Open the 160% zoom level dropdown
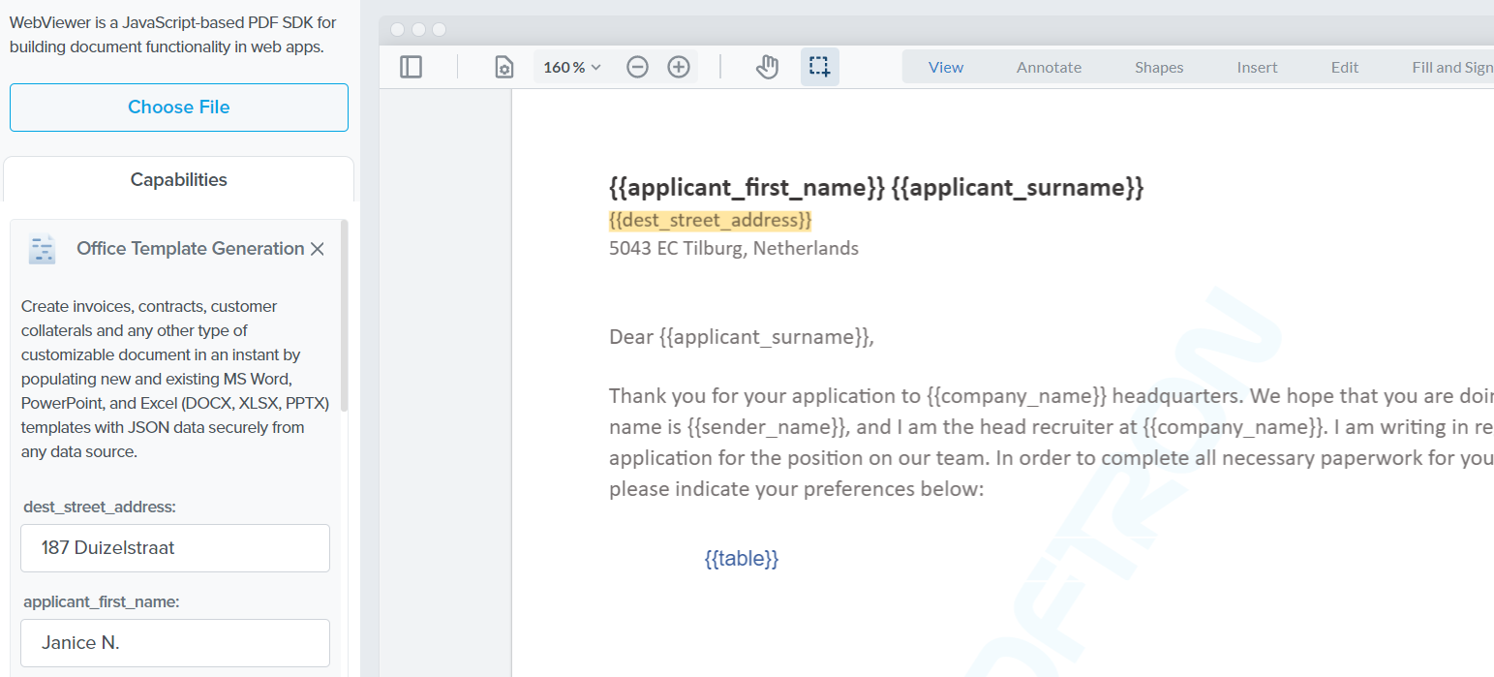The image size is (1494, 677). [x=570, y=66]
